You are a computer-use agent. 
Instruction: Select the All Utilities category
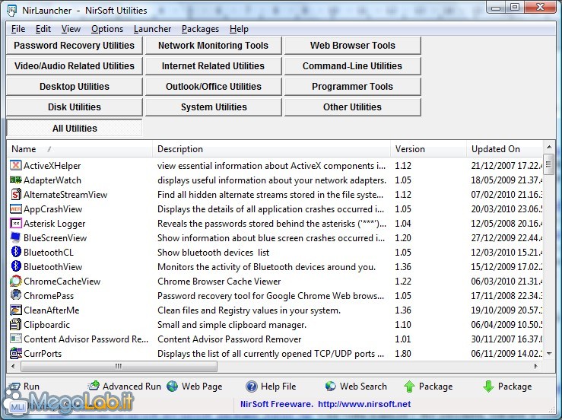[75, 128]
